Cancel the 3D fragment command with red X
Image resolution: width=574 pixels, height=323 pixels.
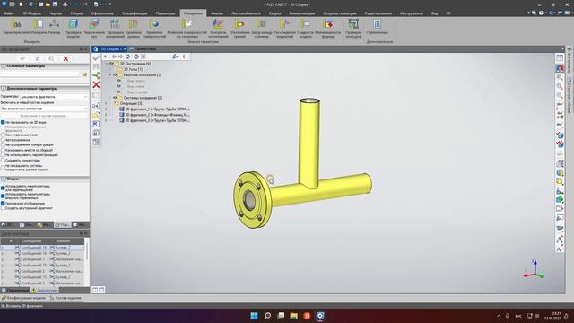pos(65,58)
